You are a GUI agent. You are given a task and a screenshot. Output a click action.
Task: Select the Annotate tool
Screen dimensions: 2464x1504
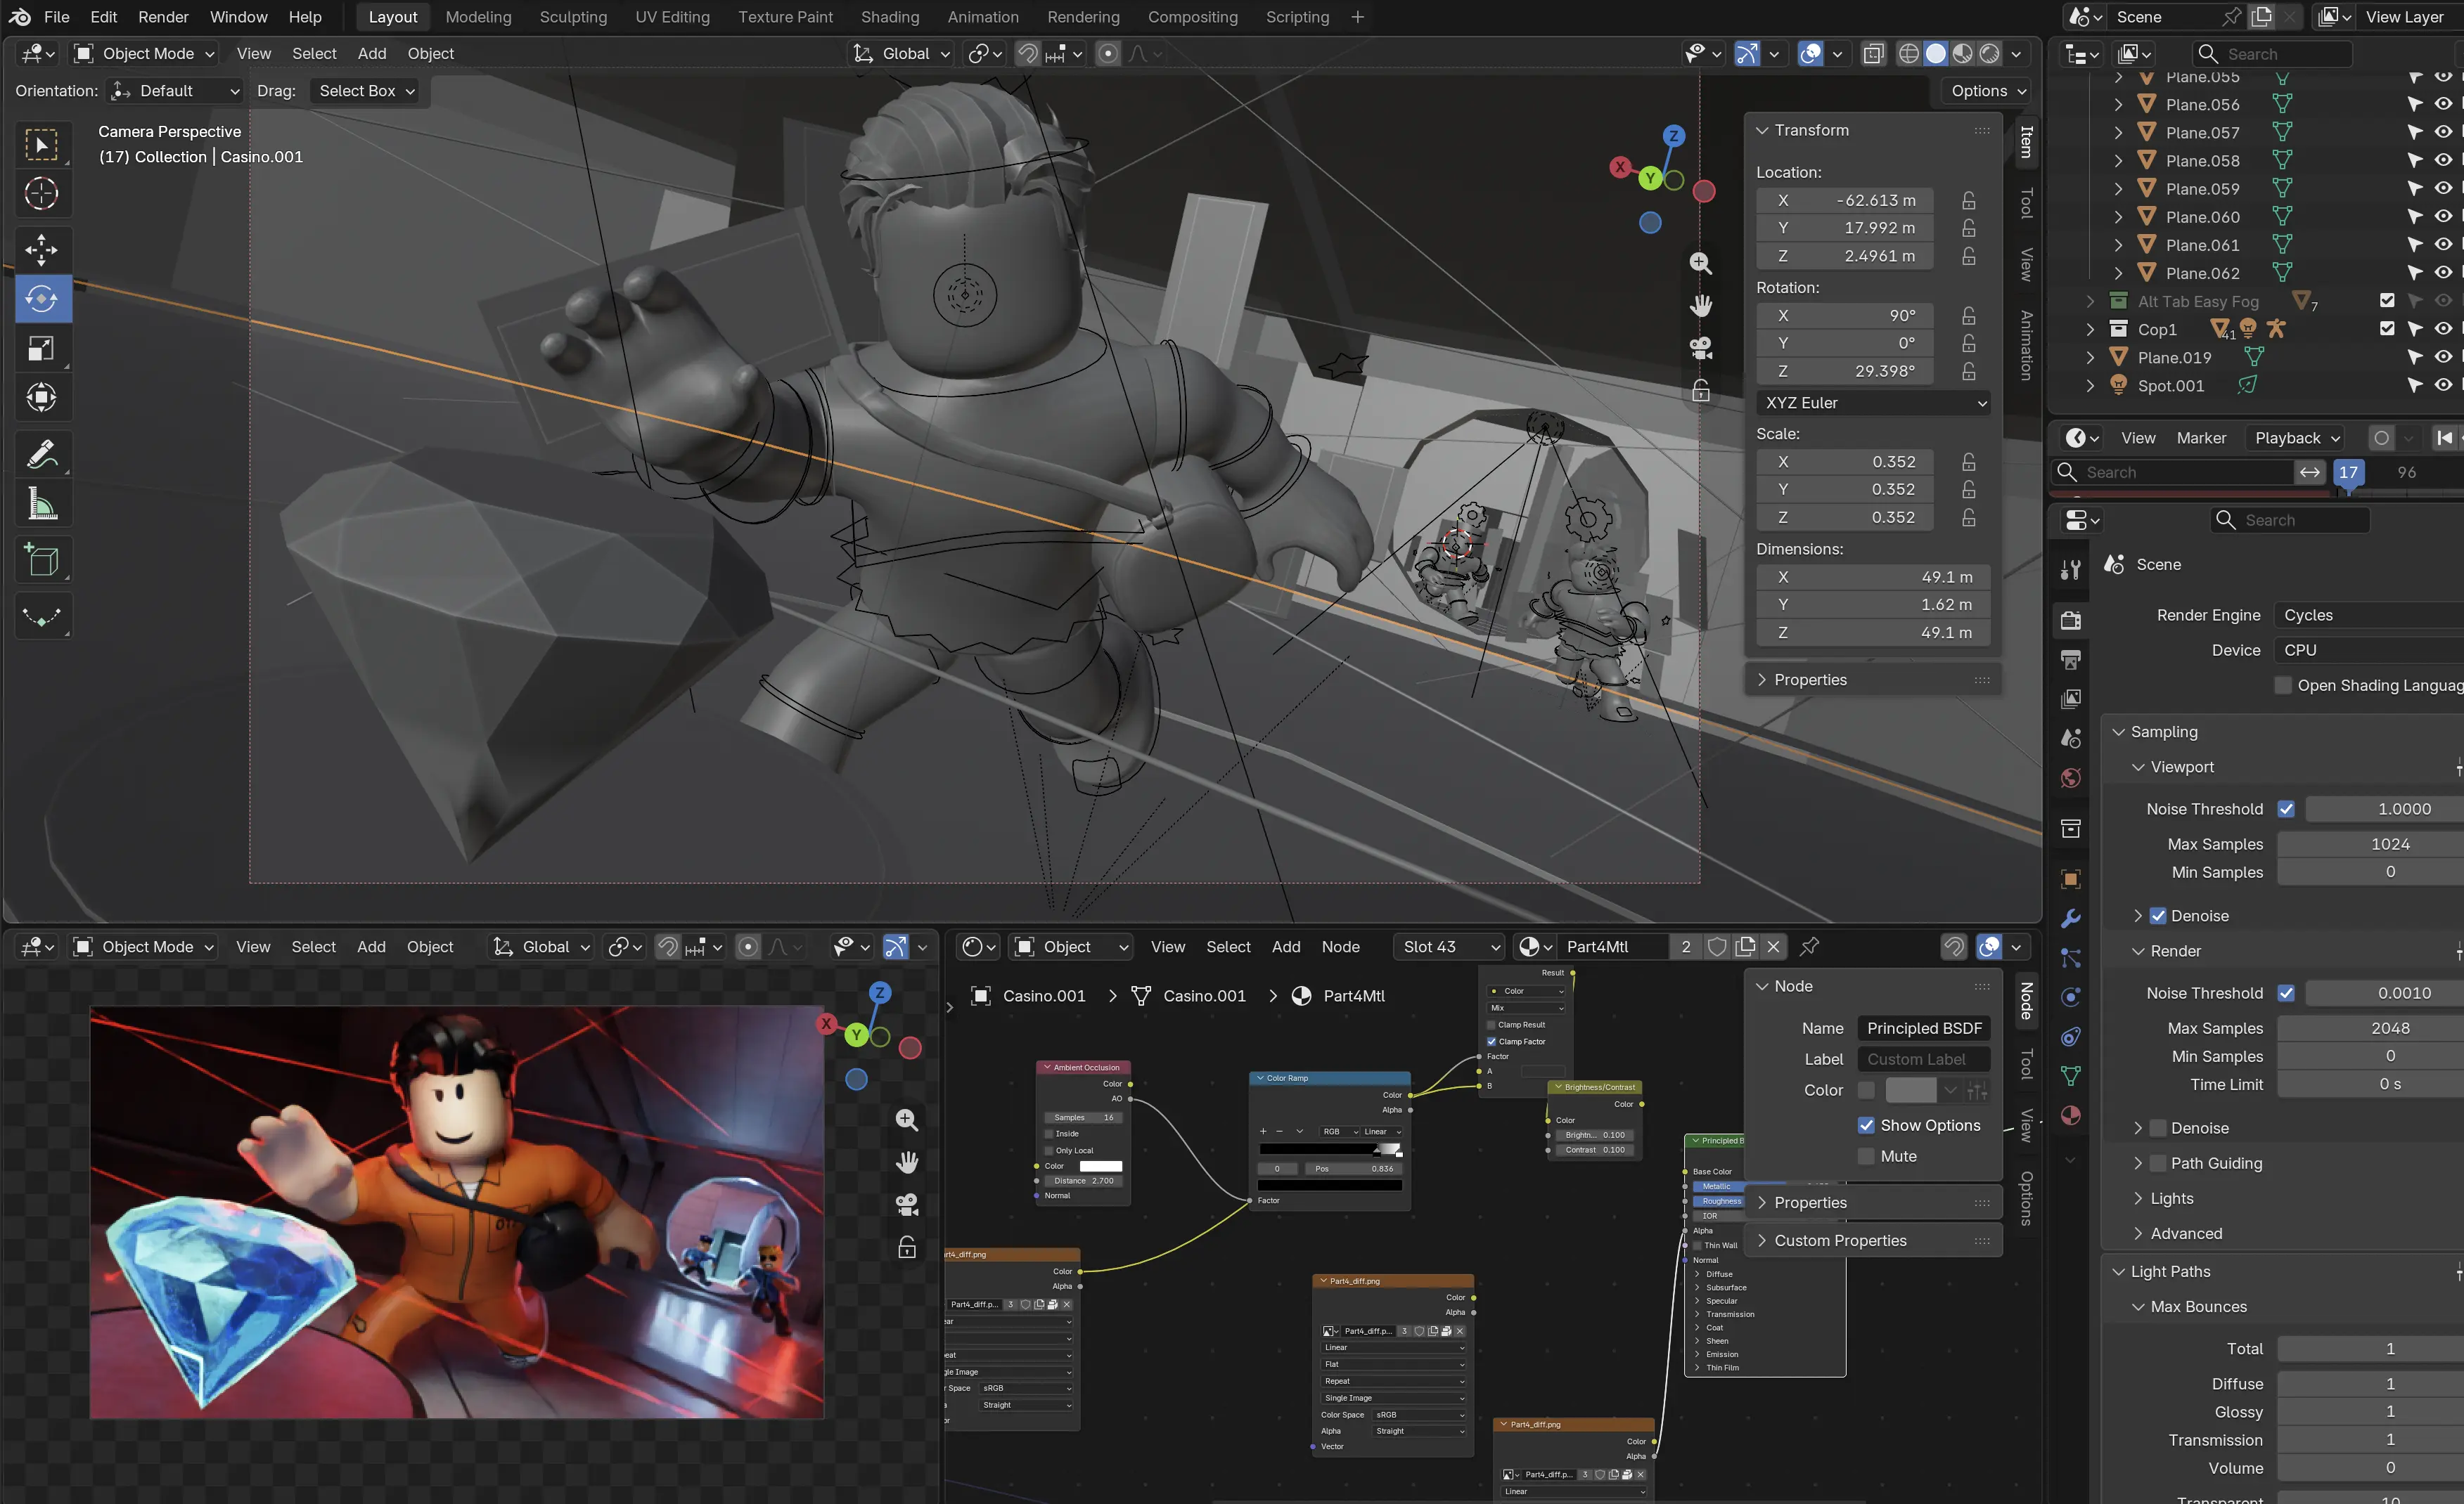point(42,455)
